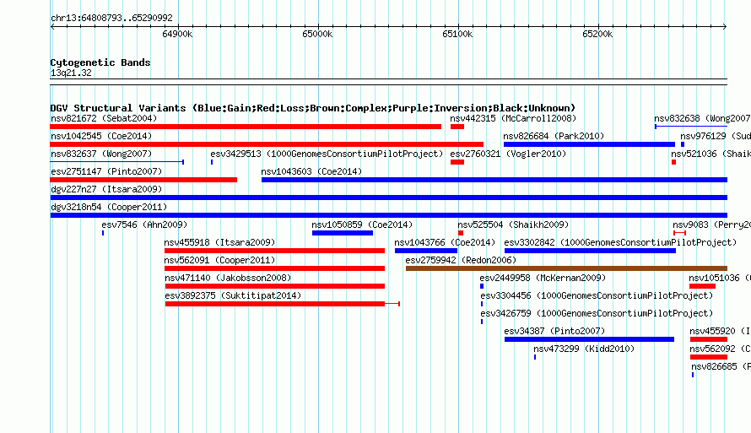Select the 13q21.32 band label

71,73
